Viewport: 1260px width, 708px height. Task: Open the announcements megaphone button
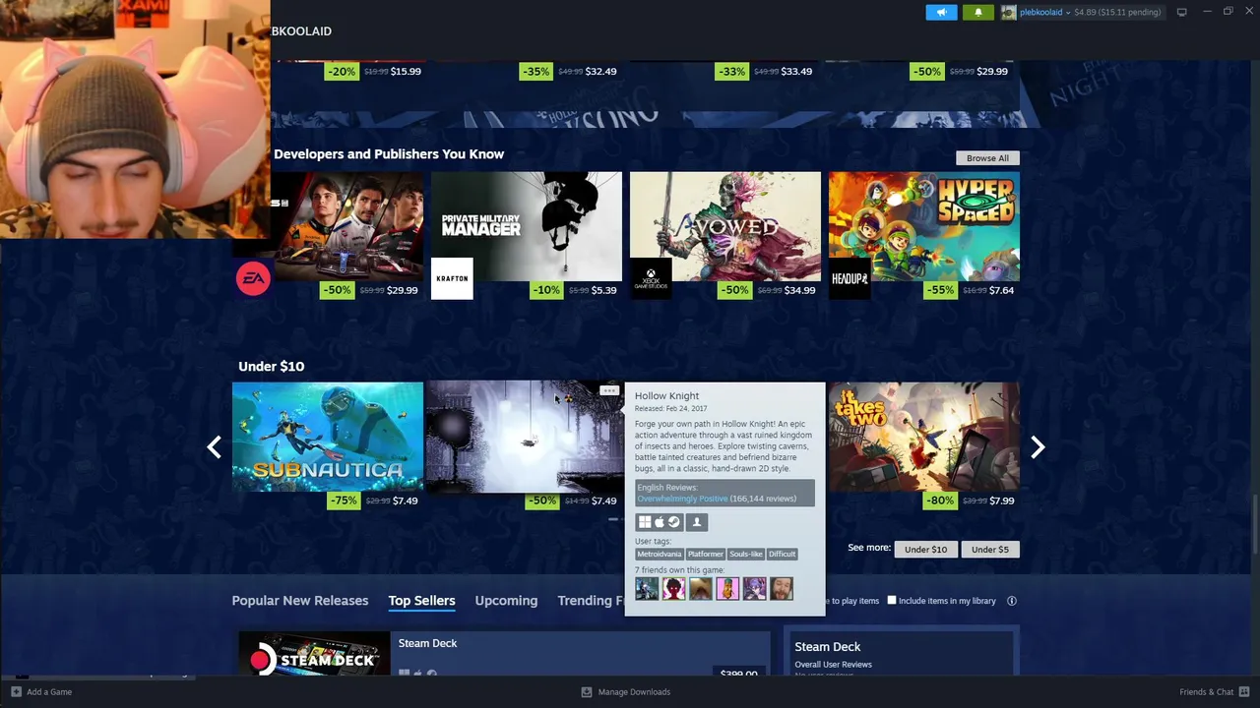pyautogui.click(x=941, y=12)
